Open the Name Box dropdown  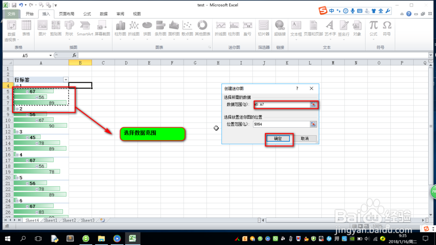[x=50, y=55]
